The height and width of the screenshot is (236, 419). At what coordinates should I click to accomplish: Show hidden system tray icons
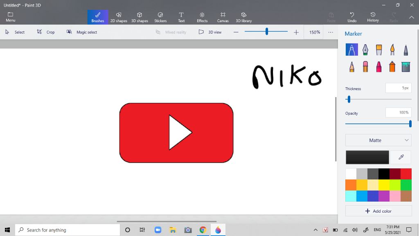click(x=315, y=230)
